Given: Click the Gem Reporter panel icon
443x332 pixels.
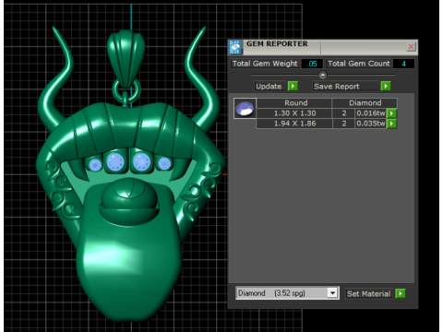Looking at the screenshot, I should coord(235,47).
